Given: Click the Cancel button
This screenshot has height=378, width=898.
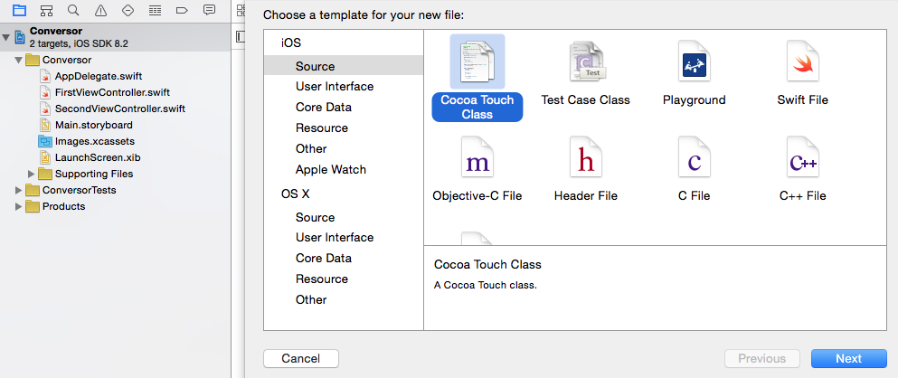Looking at the screenshot, I should click(x=301, y=358).
